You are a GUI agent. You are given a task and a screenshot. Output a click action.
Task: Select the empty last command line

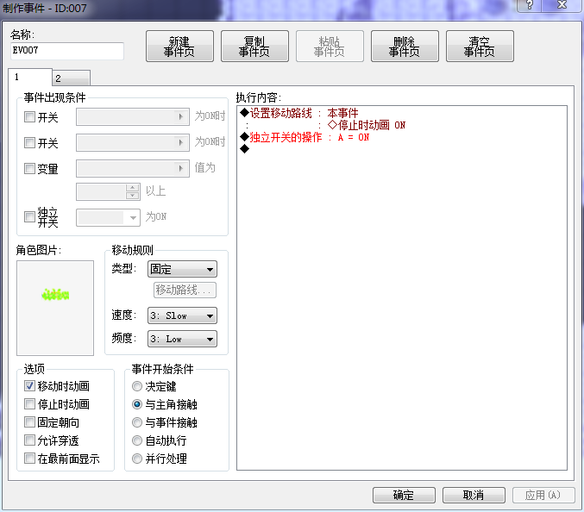[402, 149]
